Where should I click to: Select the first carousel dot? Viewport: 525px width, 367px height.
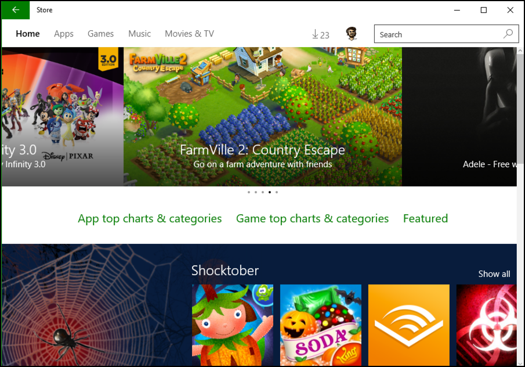249,192
